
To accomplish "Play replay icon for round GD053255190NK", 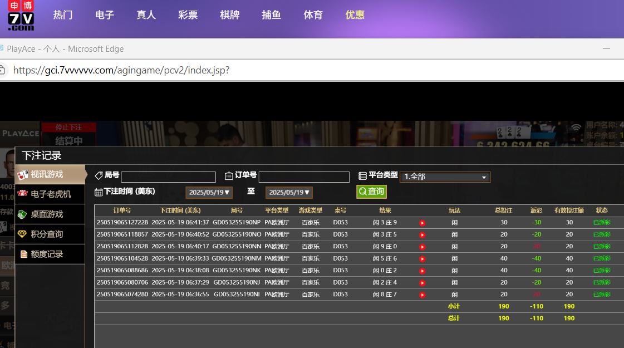I will tap(422, 271).
